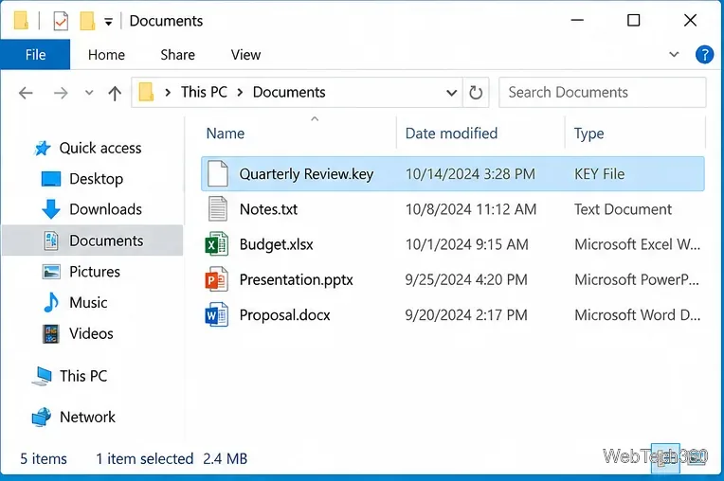Open the address bar history dropdown

click(x=452, y=93)
